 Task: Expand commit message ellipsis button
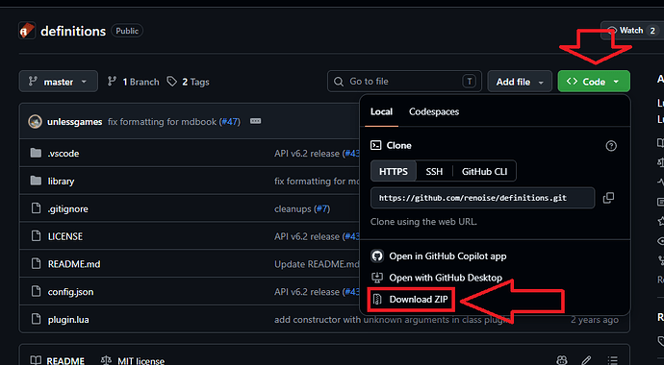255,121
